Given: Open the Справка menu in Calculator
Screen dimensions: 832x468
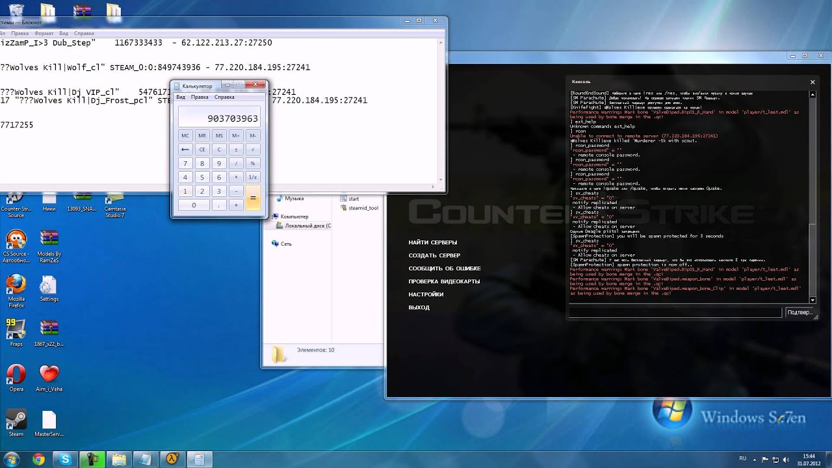Looking at the screenshot, I should [x=224, y=97].
